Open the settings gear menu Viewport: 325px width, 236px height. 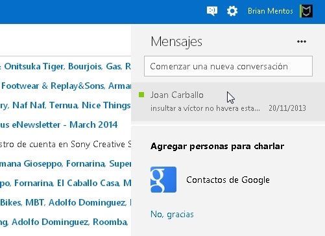click(232, 10)
